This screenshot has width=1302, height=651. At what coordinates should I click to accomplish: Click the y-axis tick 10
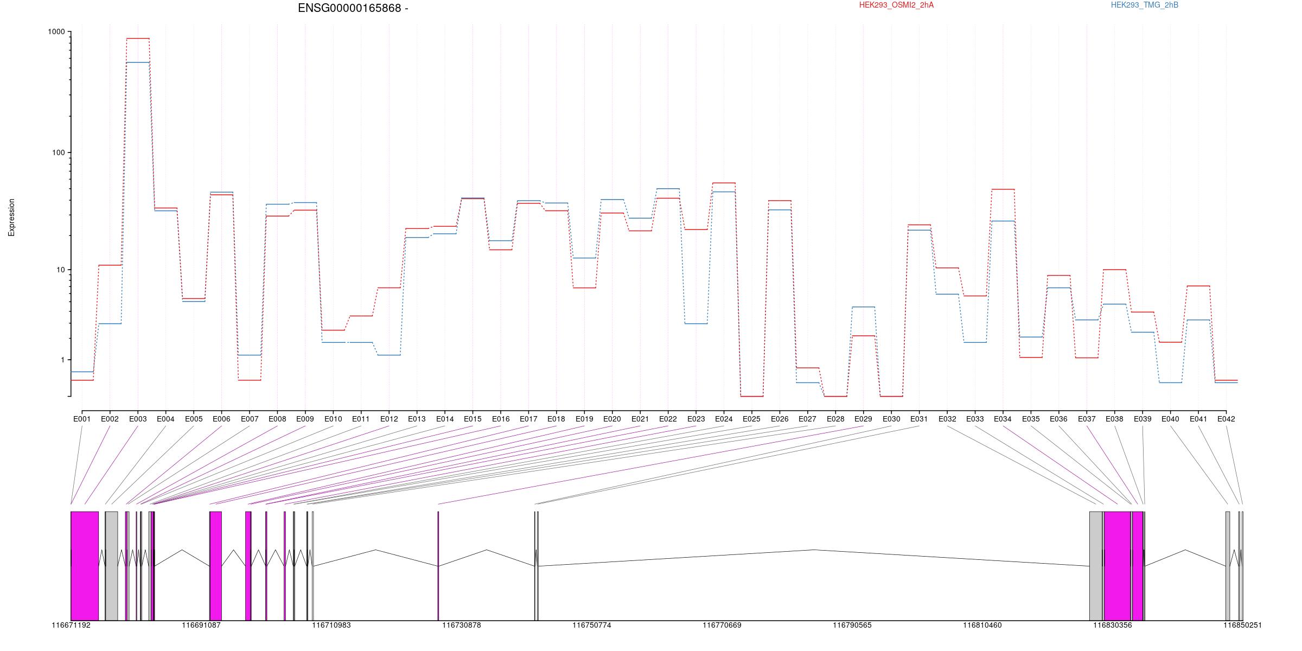point(61,270)
